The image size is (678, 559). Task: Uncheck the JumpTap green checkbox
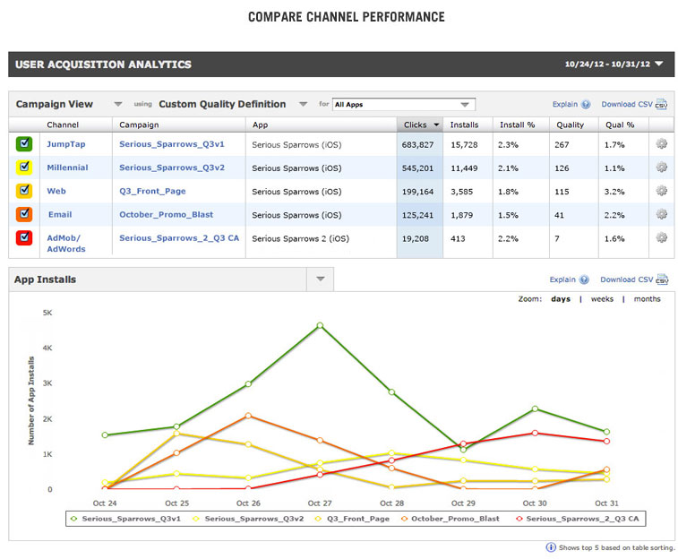click(x=24, y=143)
